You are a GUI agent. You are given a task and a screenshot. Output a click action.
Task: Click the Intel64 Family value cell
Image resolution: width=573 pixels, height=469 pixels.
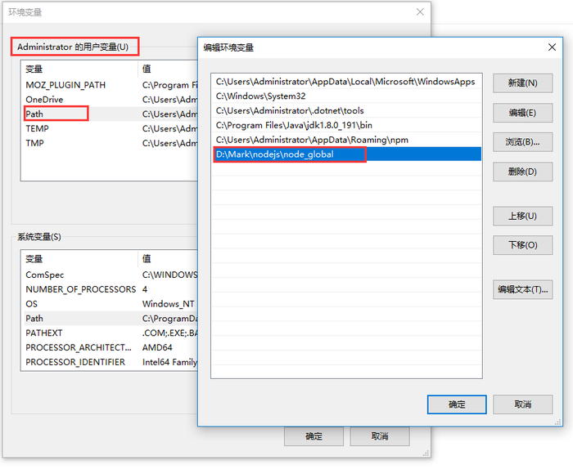pos(169,363)
